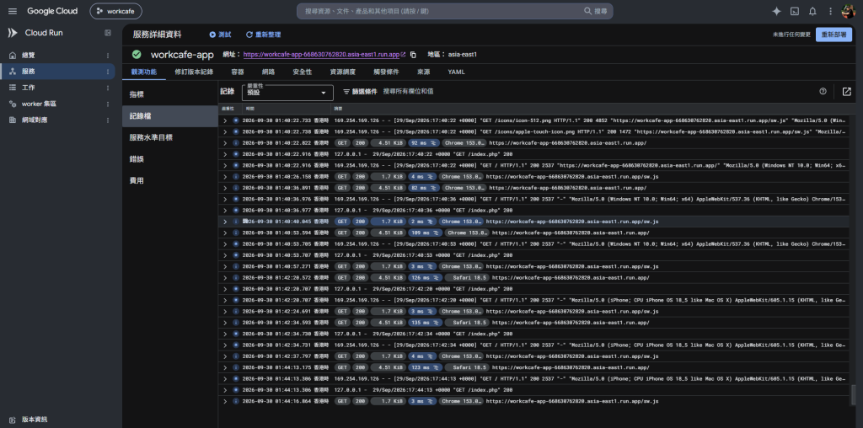This screenshot has width=863, height=428.
Task: Expand log entry at 01:42:34.731
Action: pyautogui.click(x=224, y=345)
